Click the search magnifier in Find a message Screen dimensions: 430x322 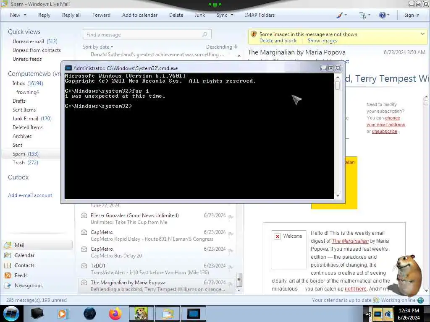click(x=205, y=34)
